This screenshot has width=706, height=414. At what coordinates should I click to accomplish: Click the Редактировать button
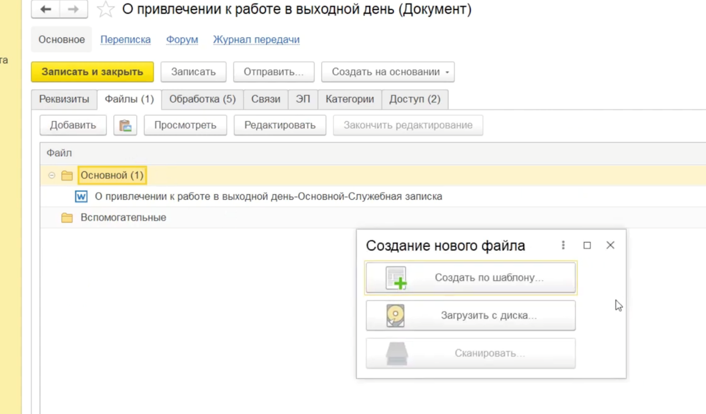pyautogui.click(x=280, y=125)
